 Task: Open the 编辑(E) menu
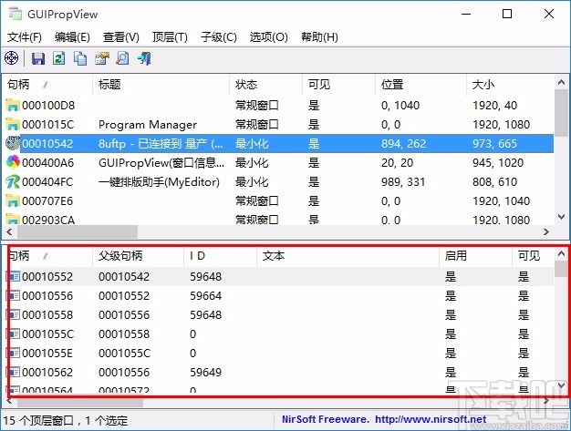tap(72, 37)
